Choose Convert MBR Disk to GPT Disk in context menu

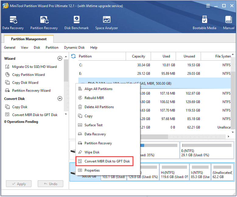point(104,161)
